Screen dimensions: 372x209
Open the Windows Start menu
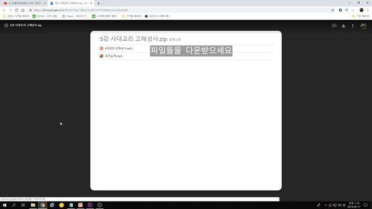tap(5, 205)
